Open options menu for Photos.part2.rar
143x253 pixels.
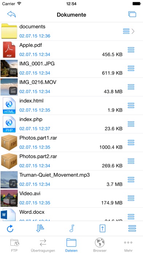click(131, 161)
